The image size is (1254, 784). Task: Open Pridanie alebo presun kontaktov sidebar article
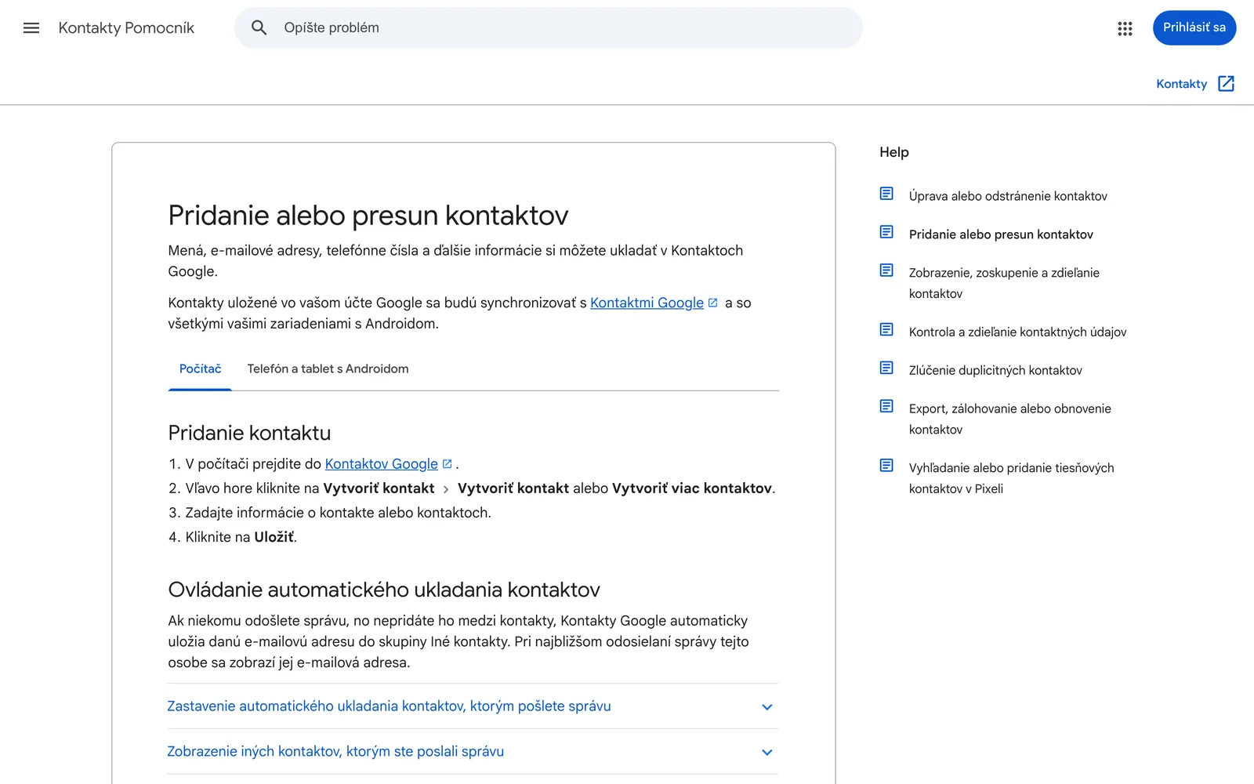1001,234
